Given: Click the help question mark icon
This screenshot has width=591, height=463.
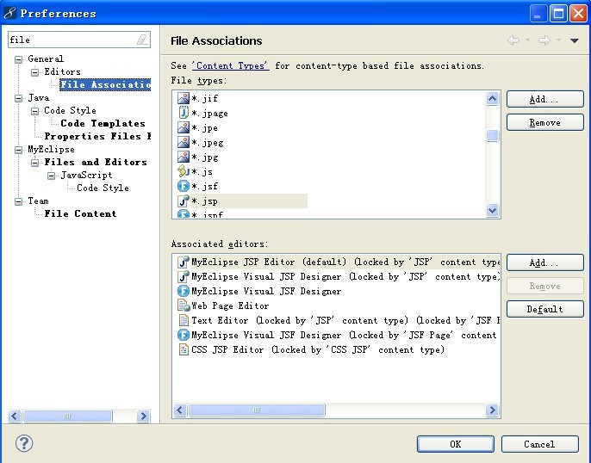Looking at the screenshot, I should (24, 444).
